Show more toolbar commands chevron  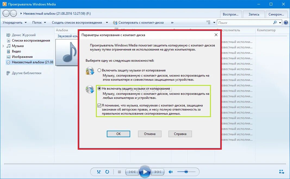(x=172, y=23)
